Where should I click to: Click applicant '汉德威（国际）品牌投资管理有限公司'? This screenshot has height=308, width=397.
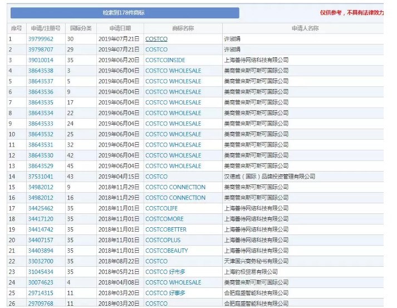tap(269, 177)
